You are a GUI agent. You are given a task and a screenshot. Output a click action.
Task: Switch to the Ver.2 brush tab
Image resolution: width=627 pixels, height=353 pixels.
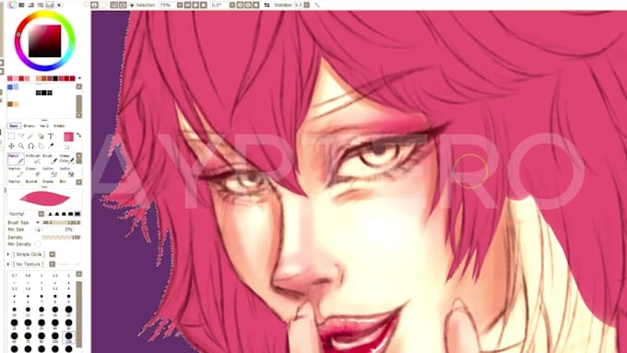coord(44,126)
